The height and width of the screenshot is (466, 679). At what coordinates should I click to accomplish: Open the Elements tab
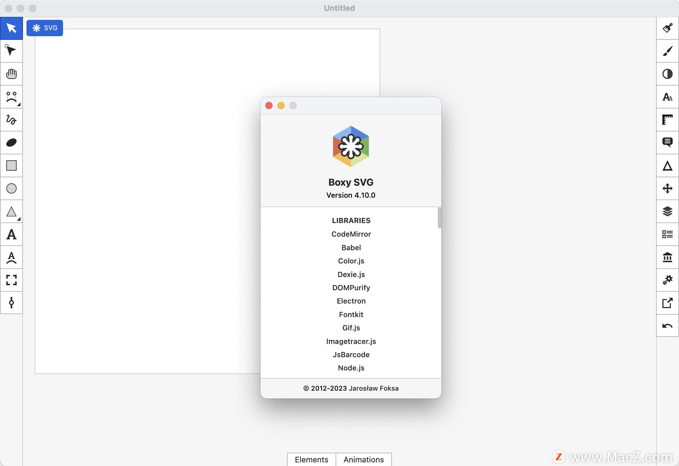(x=312, y=459)
